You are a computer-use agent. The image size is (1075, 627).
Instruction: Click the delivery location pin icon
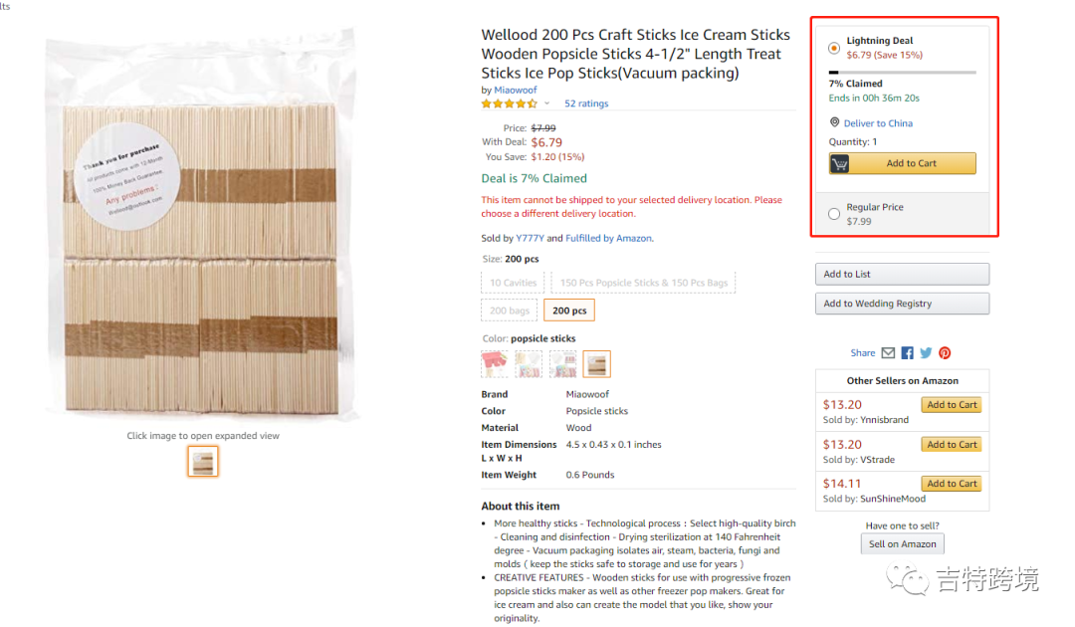pyautogui.click(x=835, y=122)
